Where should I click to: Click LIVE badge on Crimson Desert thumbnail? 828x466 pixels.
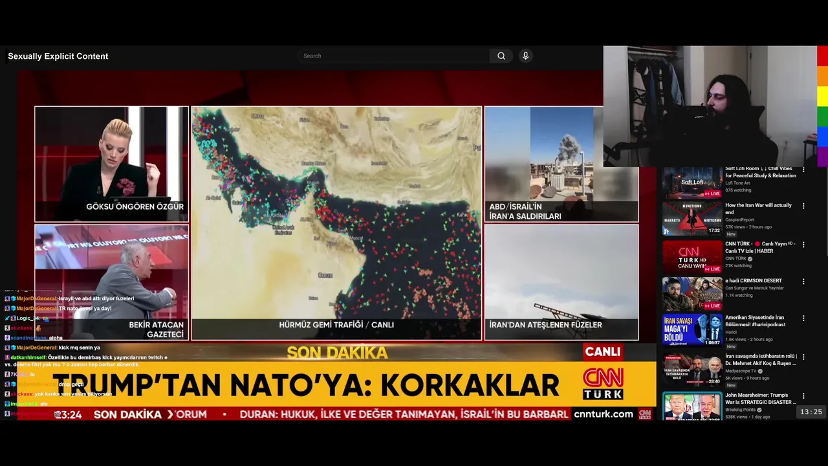point(712,305)
